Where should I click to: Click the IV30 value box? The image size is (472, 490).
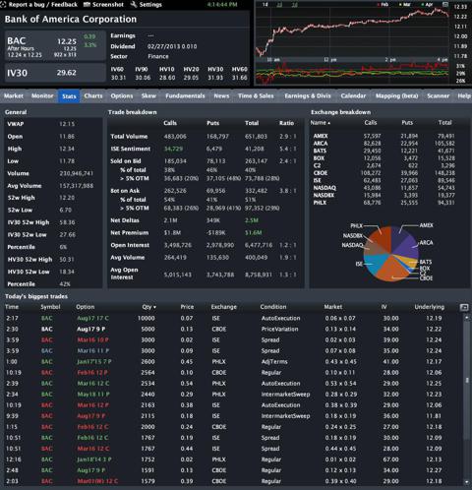coord(55,73)
